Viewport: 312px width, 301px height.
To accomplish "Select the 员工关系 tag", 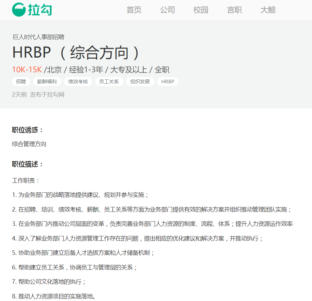I will click(109, 81).
